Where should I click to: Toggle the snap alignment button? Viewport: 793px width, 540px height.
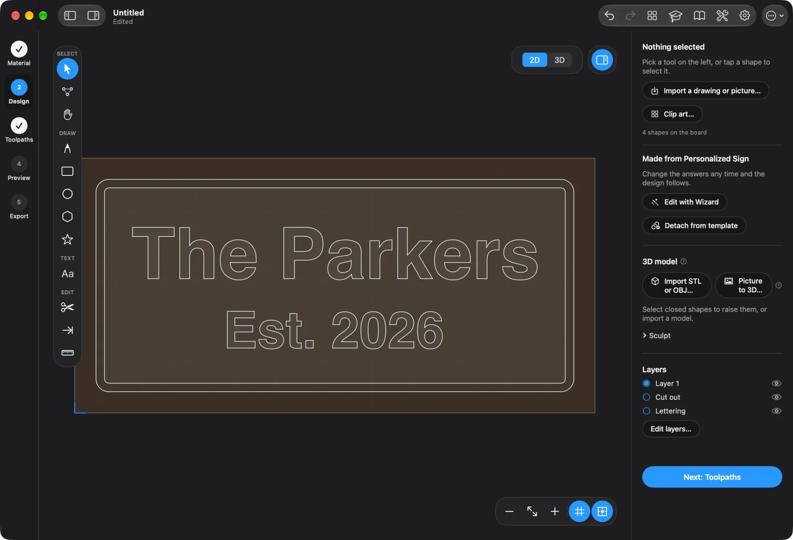coord(602,511)
